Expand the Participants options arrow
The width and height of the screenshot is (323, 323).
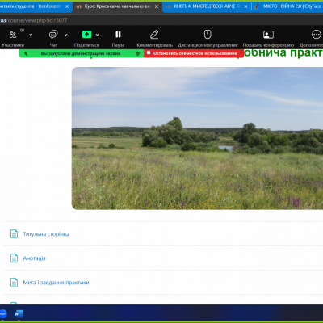tap(31, 35)
